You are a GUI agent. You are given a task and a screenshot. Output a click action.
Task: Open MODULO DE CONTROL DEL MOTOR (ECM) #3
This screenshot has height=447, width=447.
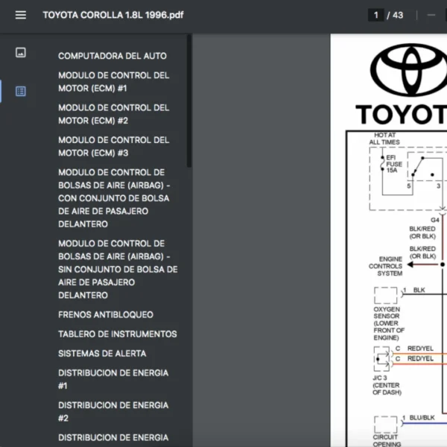pyautogui.click(x=113, y=146)
